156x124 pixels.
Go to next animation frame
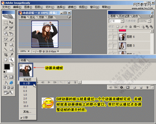(x=55, y=82)
